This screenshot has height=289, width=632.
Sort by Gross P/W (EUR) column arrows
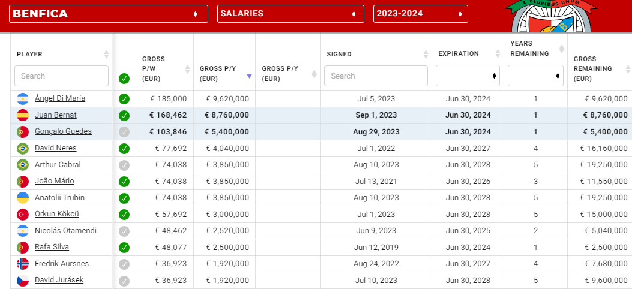pyautogui.click(x=187, y=69)
